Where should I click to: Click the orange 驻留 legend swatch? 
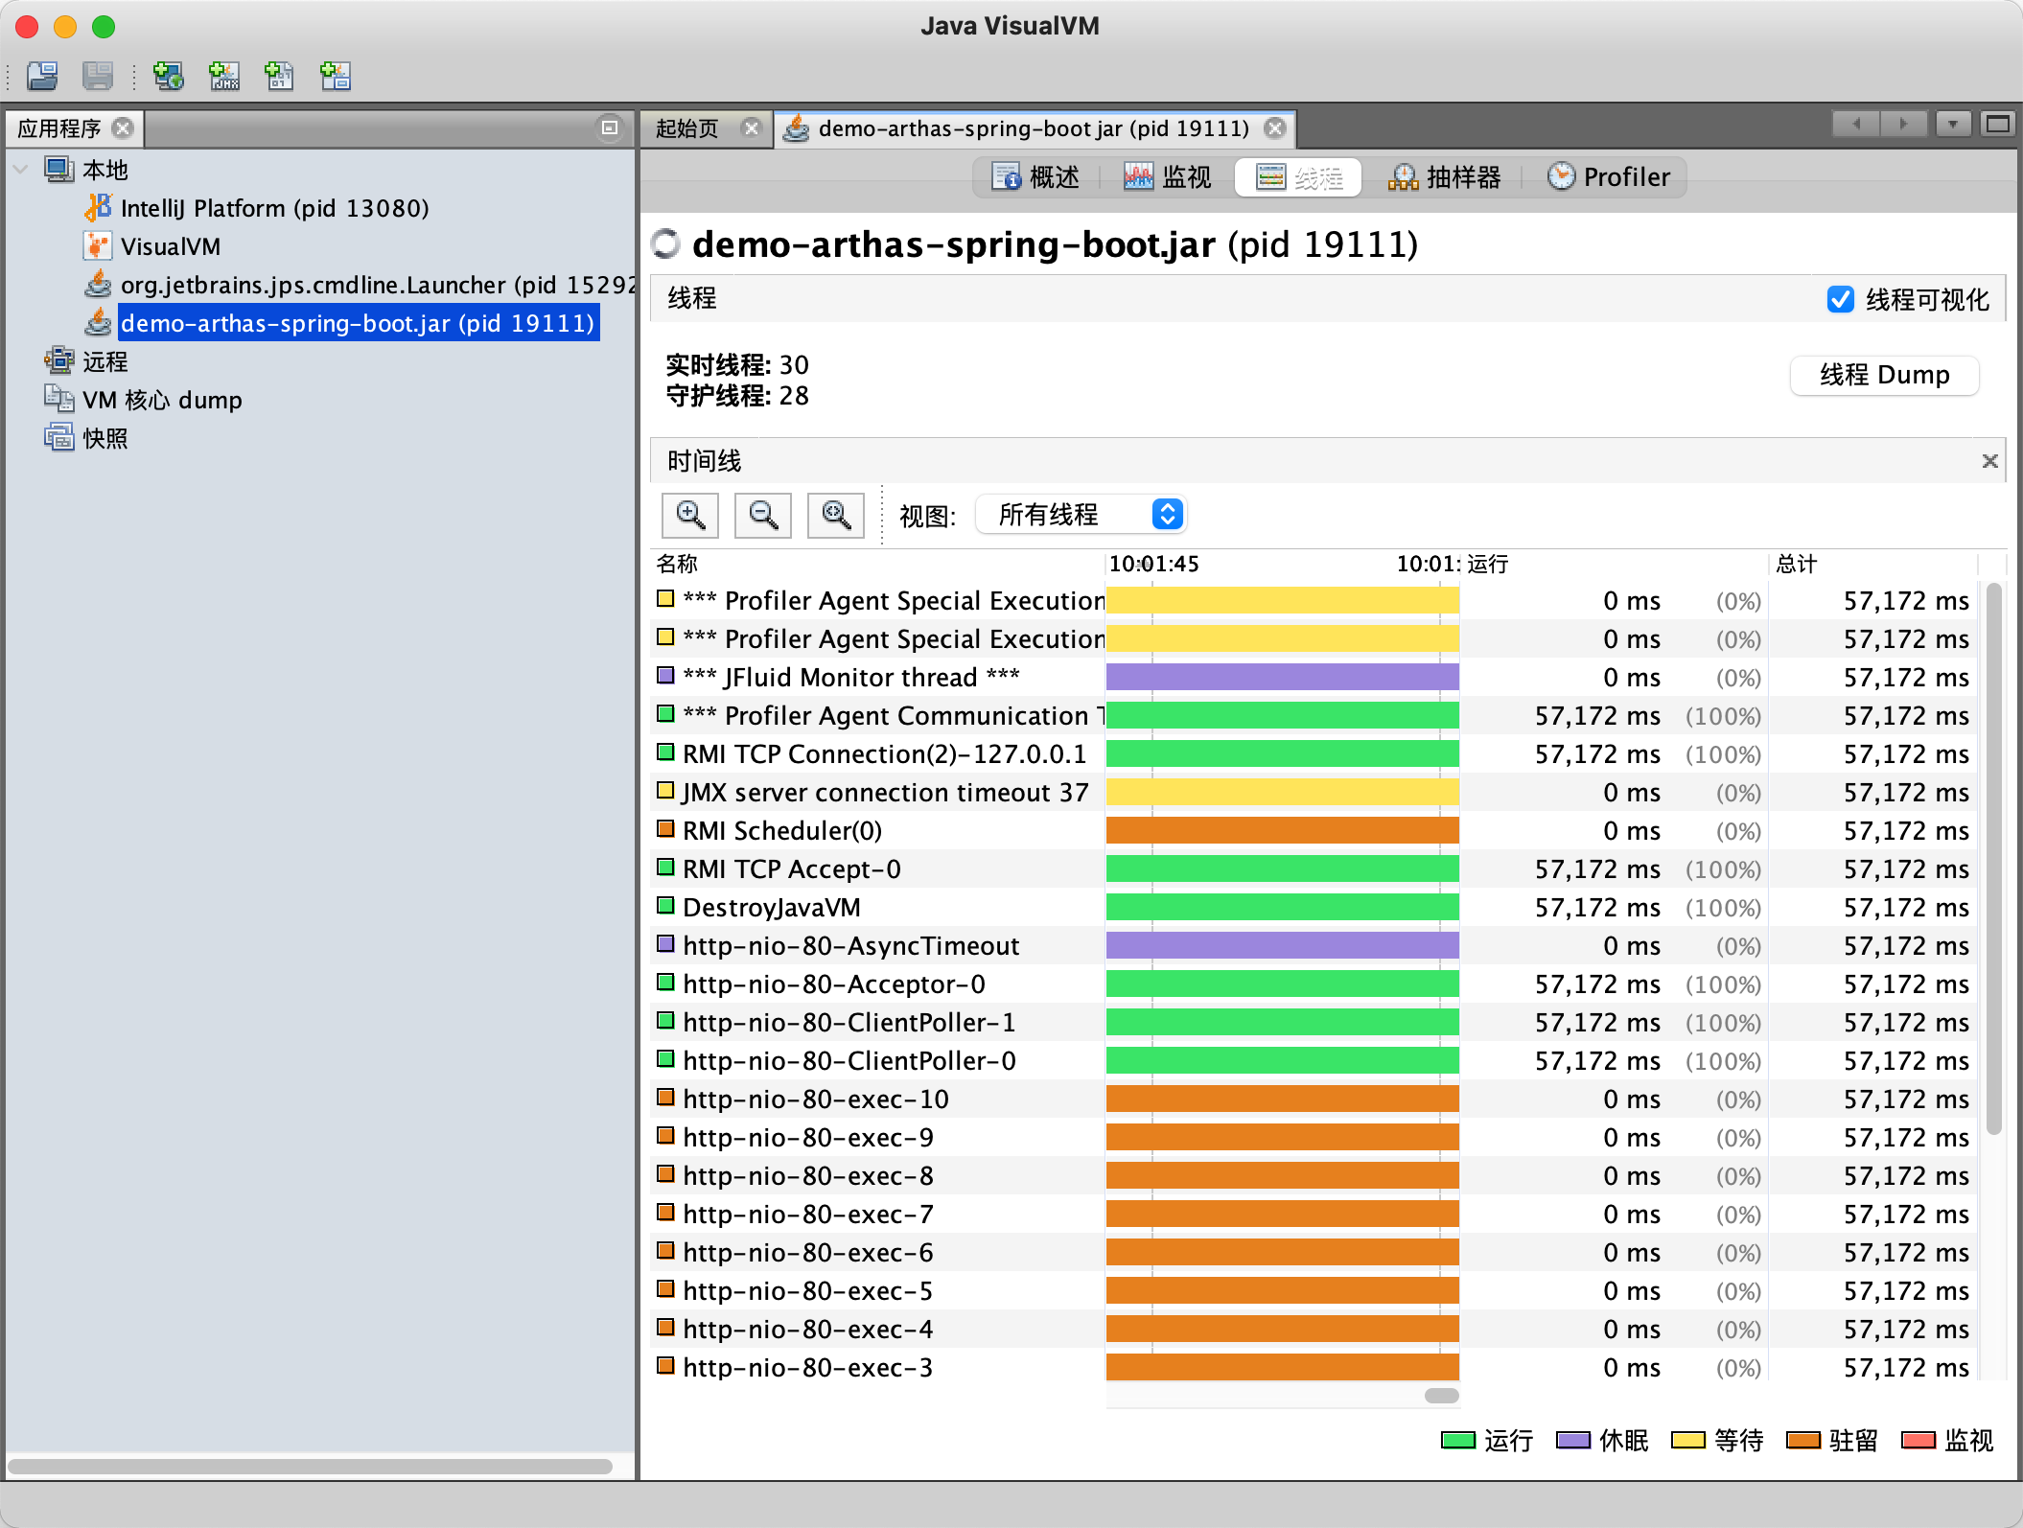point(1802,1441)
